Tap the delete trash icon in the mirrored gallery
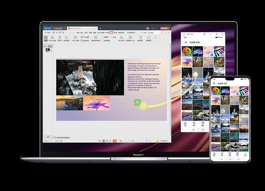Image resolution: width=265 pixels, height=191 pixels. click(x=203, y=123)
